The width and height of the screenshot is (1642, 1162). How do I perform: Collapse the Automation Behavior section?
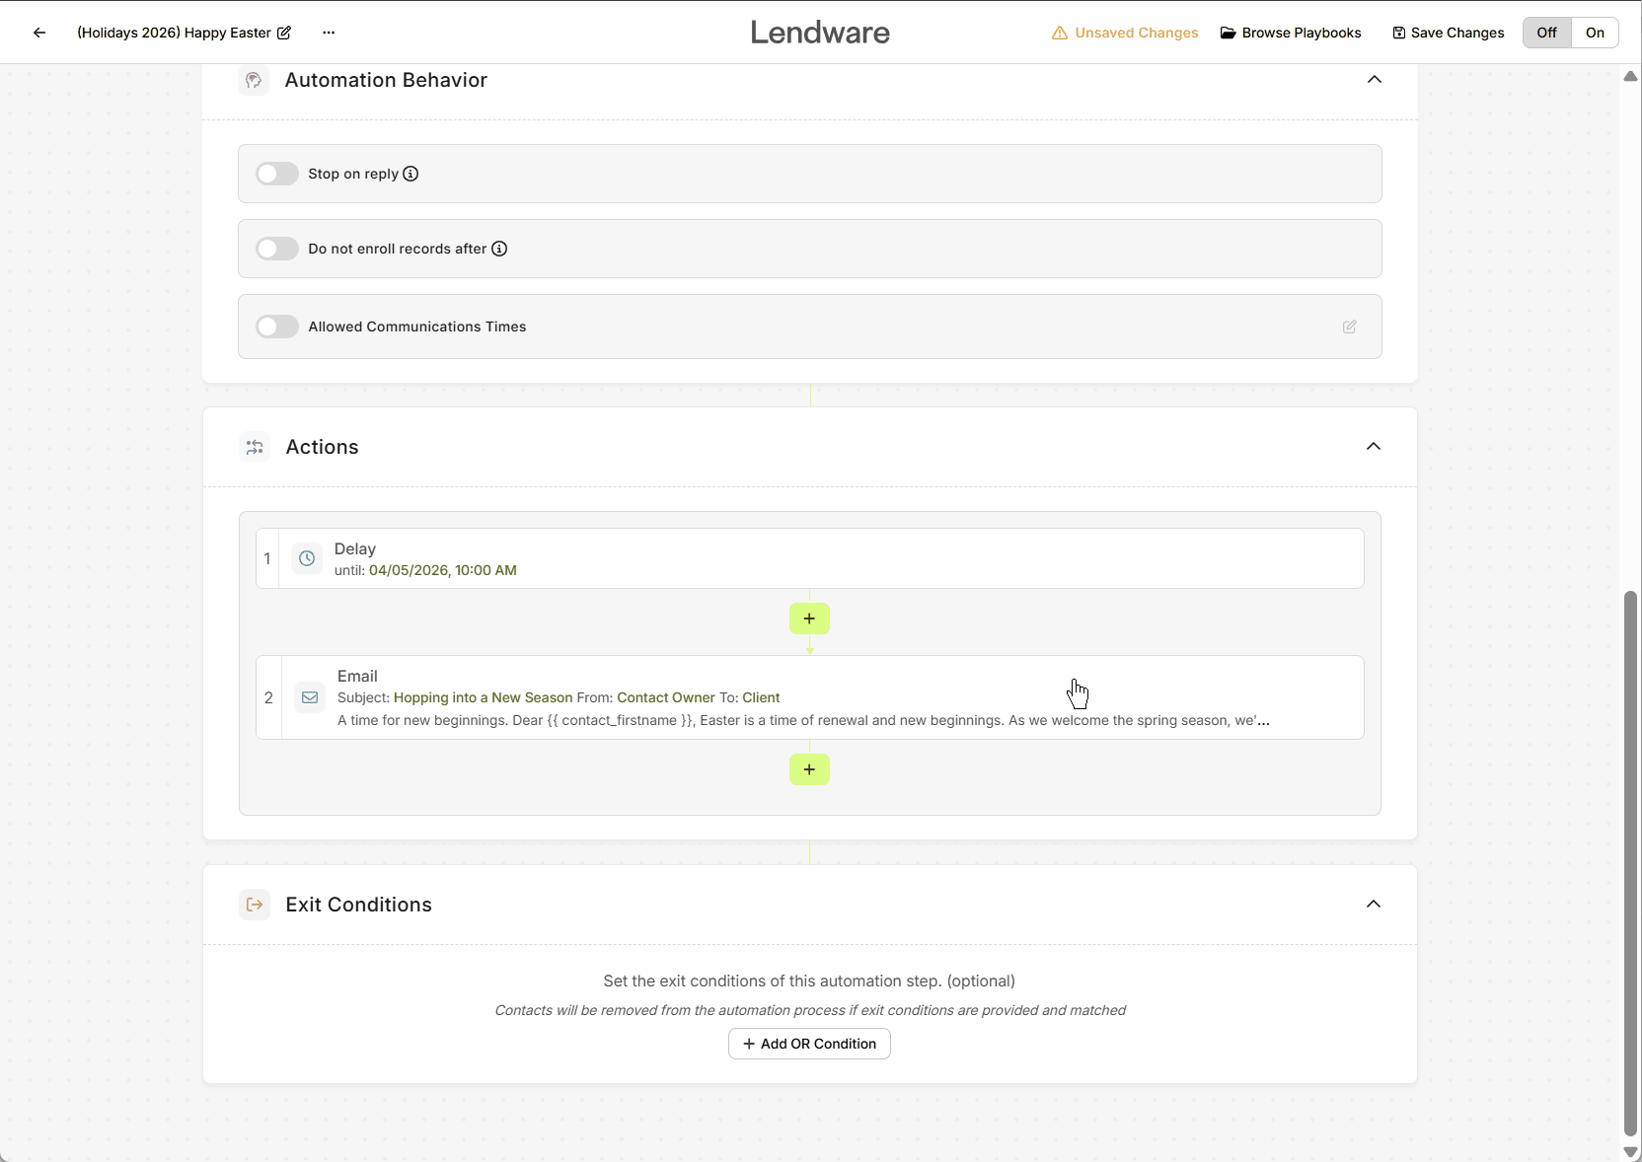(x=1374, y=79)
